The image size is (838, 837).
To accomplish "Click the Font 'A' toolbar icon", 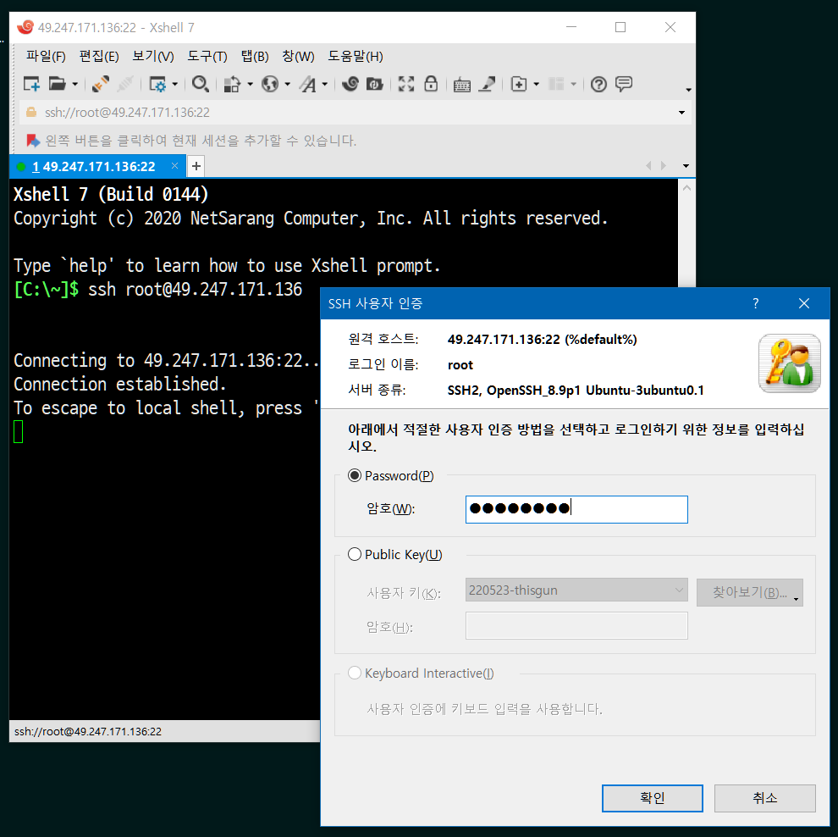I will [x=308, y=84].
